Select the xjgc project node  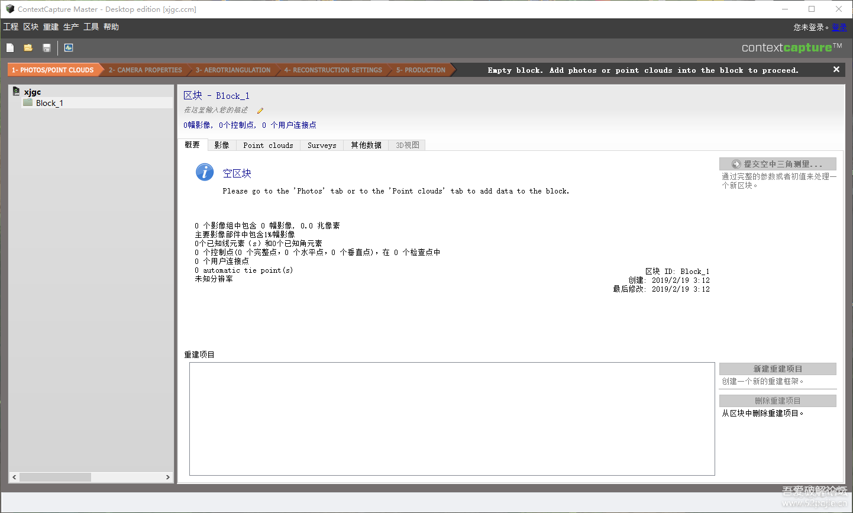[33, 92]
